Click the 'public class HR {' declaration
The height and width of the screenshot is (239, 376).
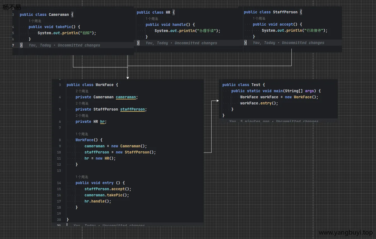pos(155,12)
